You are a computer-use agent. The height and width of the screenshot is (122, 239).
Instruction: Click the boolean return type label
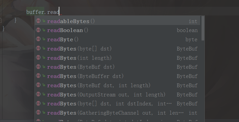187,30
